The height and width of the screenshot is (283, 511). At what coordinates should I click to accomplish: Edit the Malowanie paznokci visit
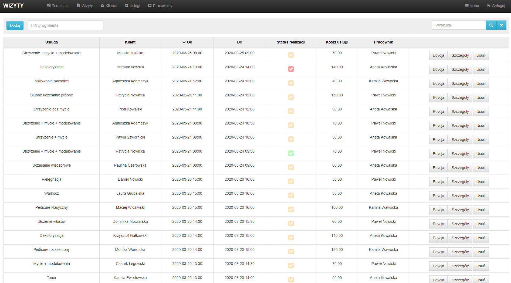[x=438, y=83]
